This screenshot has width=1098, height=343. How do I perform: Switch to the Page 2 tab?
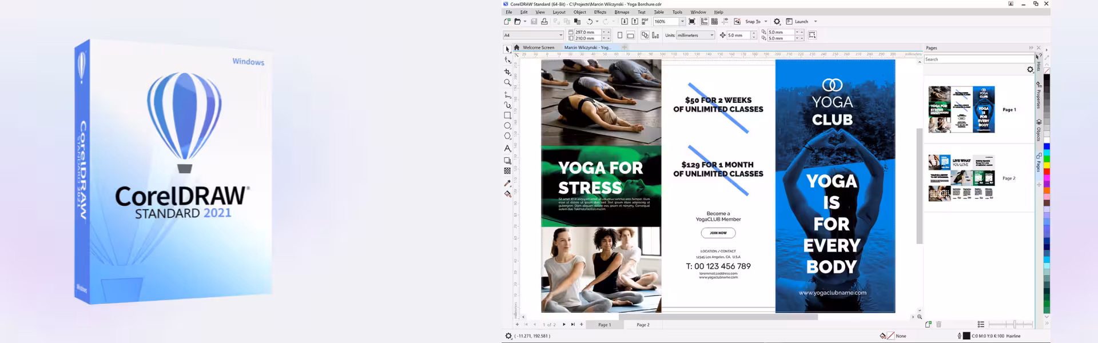tap(643, 325)
